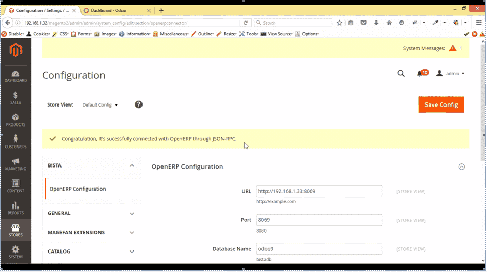Open the Dashboard sidebar section
The image size is (487, 272).
tap(15, 76)
